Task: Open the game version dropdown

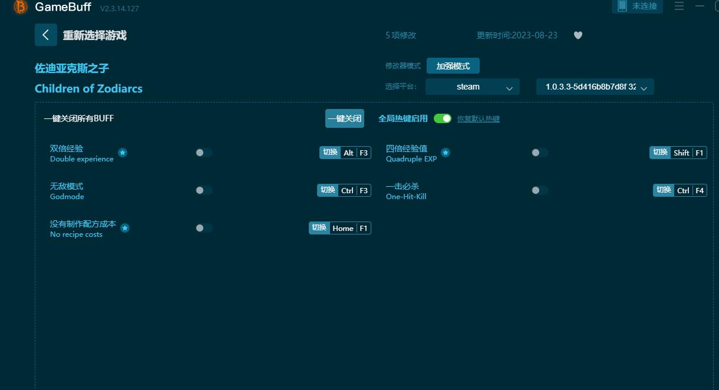Action: click(x=595, y=87)
